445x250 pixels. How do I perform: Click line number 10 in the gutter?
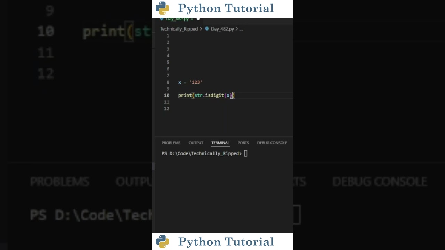coord(167,95)
